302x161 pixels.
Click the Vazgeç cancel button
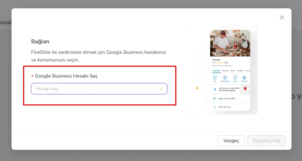(x=231, y=141)
